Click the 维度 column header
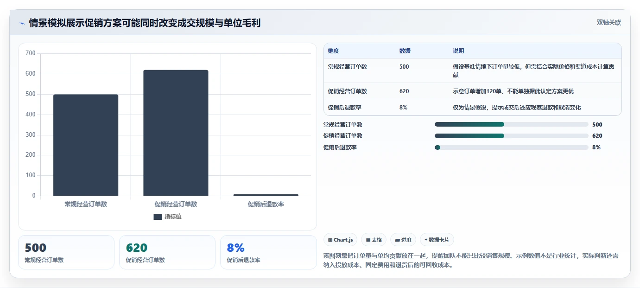 [x=333, y=51]
